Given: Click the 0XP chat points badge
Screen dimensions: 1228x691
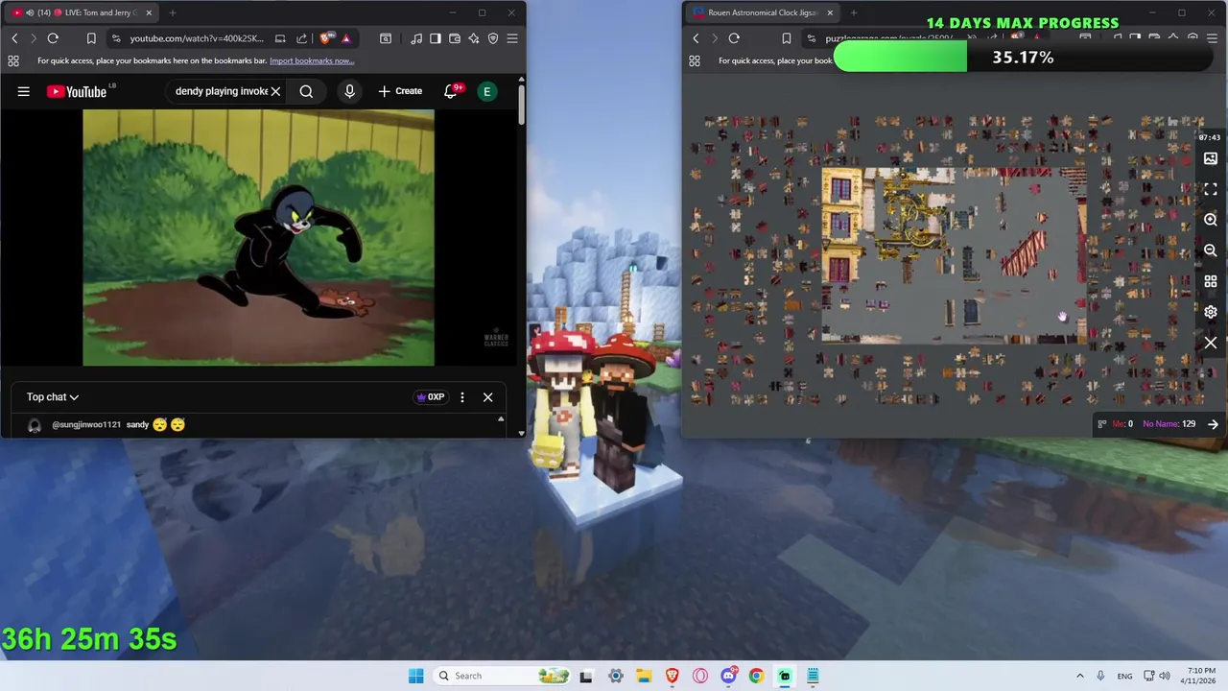Looking at the screenshot, I should [x=430, y=397].
